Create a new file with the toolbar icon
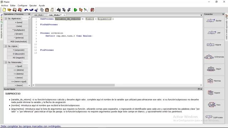Image resolution: width=228 pixels, height=128 pixels. [4, 10]
